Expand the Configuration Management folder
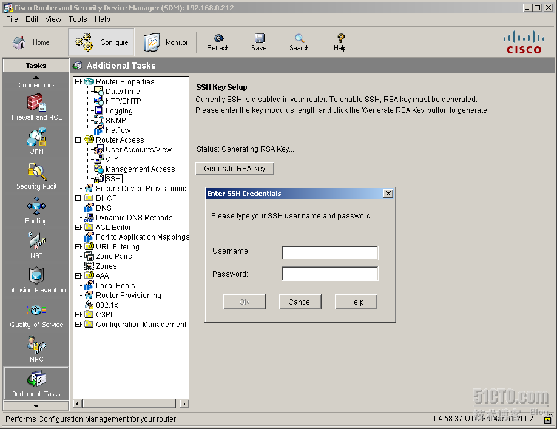Viewport: 557px width, 429px height. [x=78, y=324]
